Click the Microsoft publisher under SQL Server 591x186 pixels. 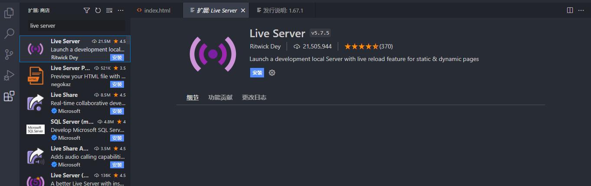click(66, 138)
